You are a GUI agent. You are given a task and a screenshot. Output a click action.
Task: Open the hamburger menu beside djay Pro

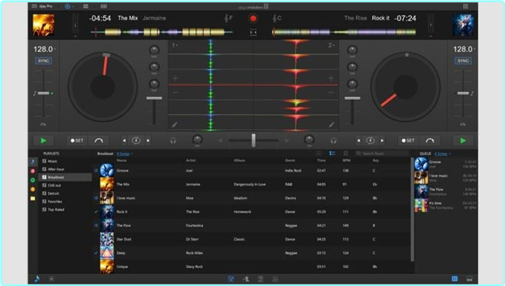34,6
